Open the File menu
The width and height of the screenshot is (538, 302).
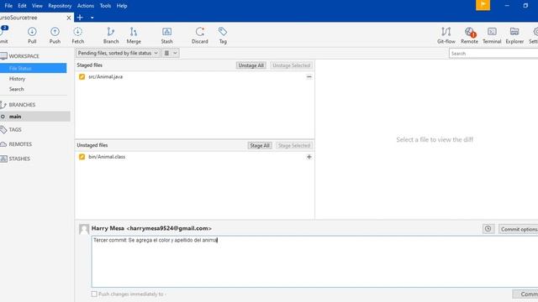[x=8, y=6]
